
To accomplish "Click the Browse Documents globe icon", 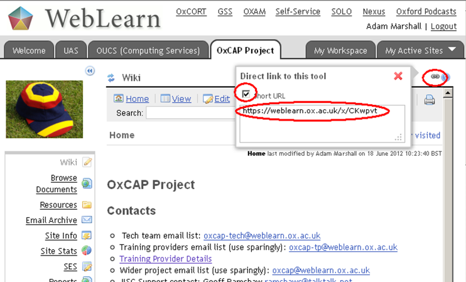I will coord(87,183).
